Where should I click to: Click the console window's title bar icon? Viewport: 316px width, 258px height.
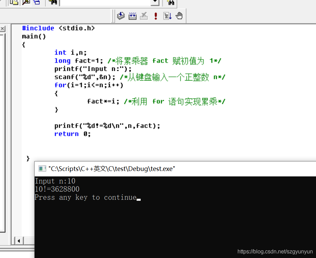[42, 169]
